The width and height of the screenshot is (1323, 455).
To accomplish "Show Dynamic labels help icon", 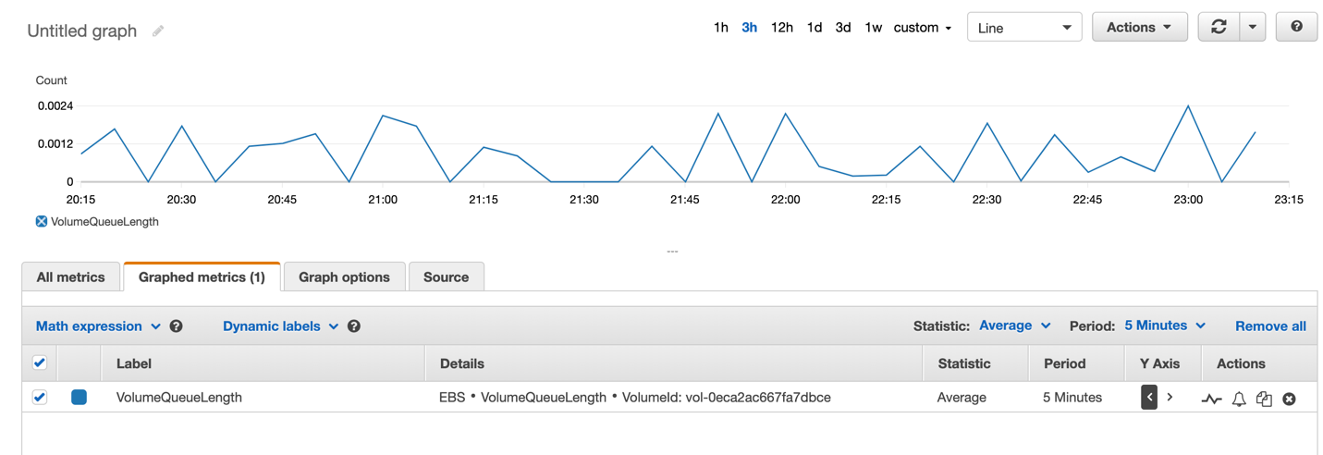I will tap(353, 326).
